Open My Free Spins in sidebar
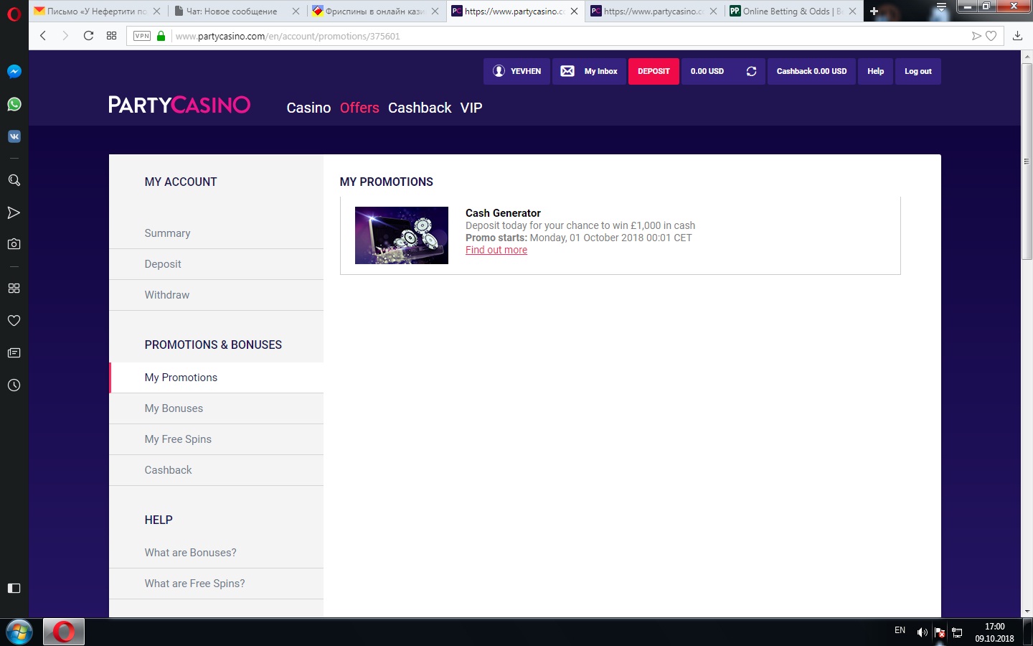1033x646 pixels. point(216,439)
